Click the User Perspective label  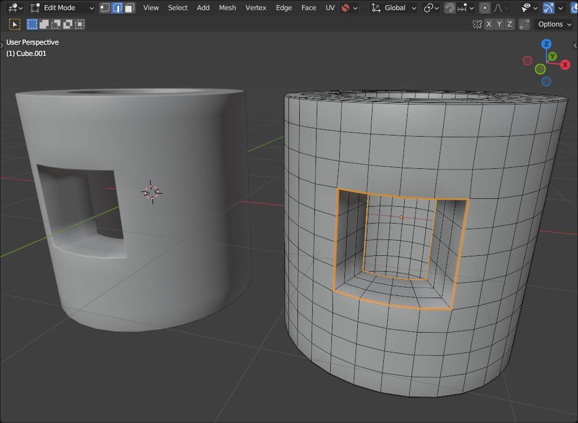tap(32, 42)
